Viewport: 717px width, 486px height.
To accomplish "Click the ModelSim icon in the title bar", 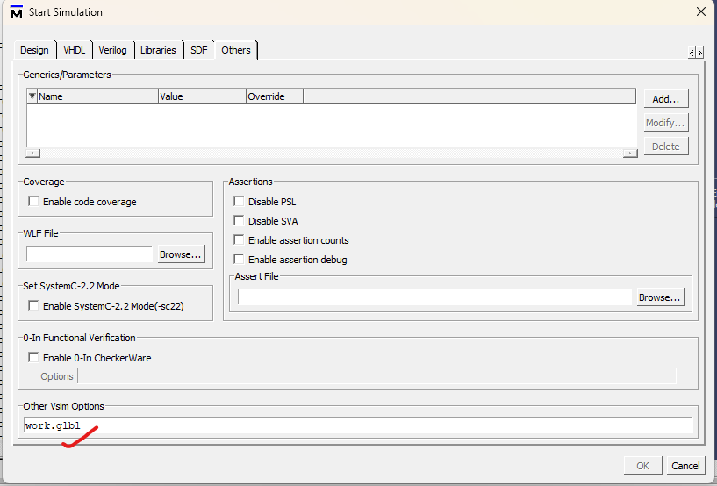I will pos(17,12).
